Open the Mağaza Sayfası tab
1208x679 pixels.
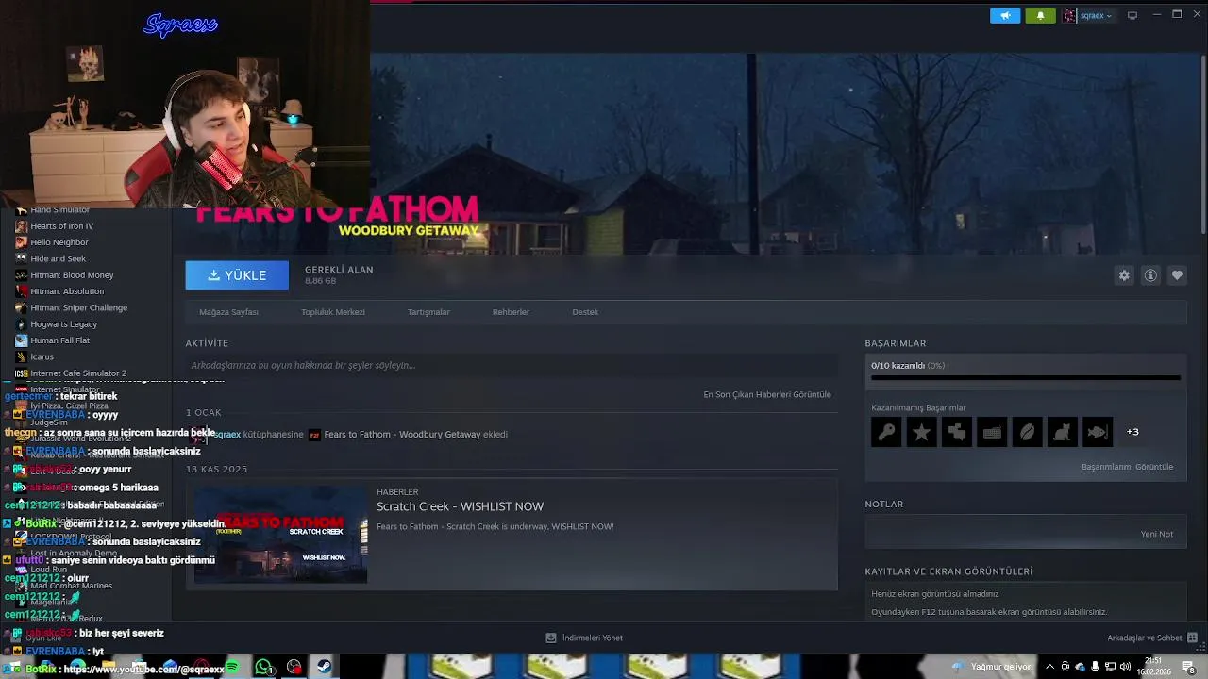point(228,312)
